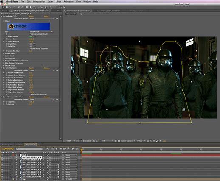Hide the Null 1 layer eye
The image size is (220, 181).
click(2, 155)
